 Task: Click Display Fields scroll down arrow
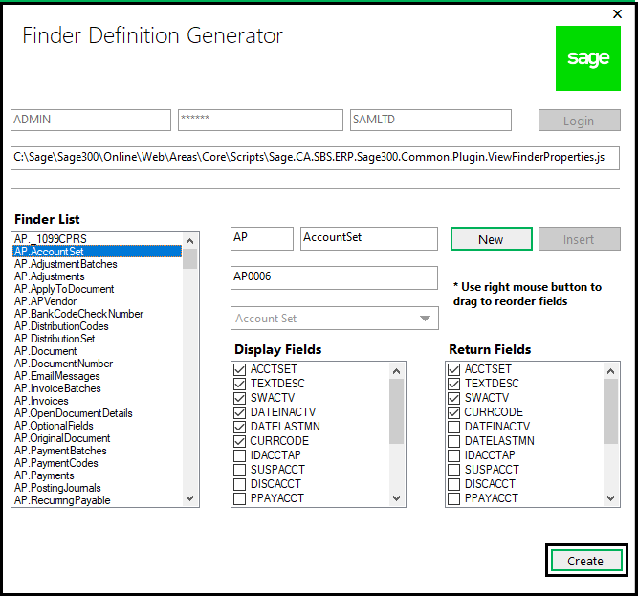point(396,498)
